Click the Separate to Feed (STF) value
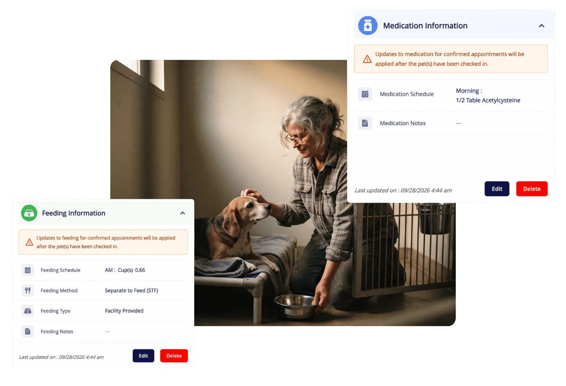This screenshot has width=566, height=386. point(131,291)
